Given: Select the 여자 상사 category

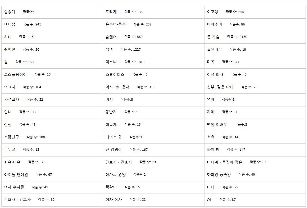Looking at the screenshot, I should click(x=114, y=200).
